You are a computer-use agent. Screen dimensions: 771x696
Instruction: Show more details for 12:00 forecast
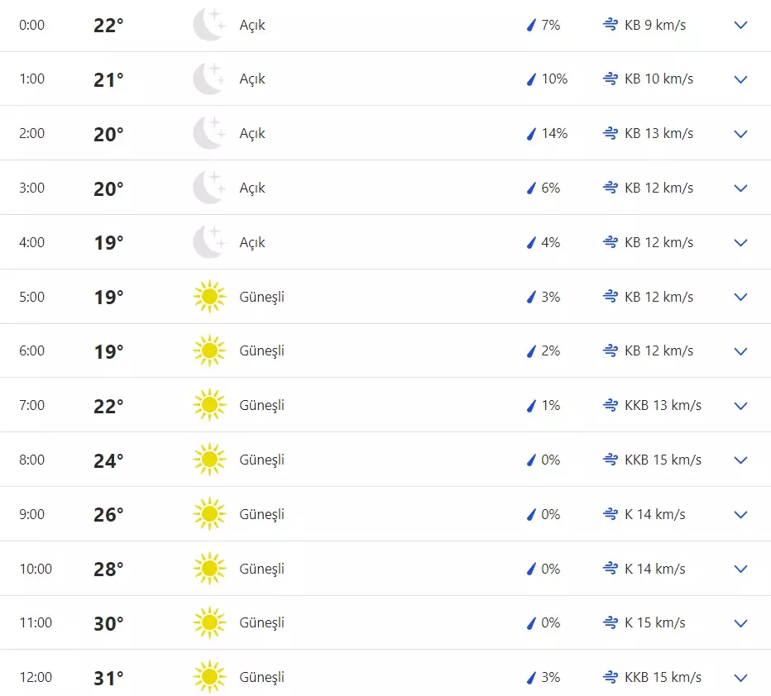pos(740,678)
